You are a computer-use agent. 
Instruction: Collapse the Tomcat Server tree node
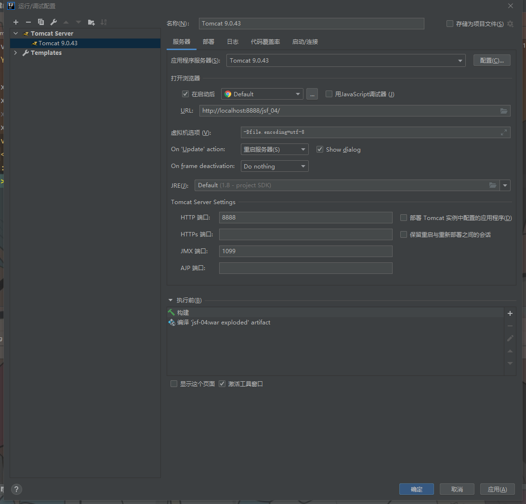click(15, 34)
